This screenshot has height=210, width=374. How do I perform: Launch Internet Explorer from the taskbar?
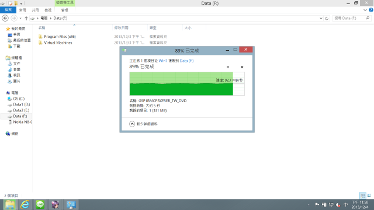click(25, 205)
